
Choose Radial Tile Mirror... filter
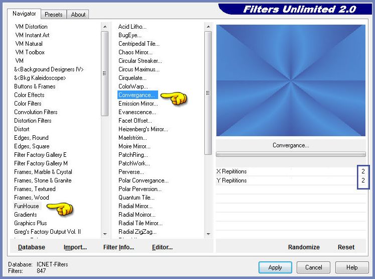pyautogui.click(x=141, y=223)
